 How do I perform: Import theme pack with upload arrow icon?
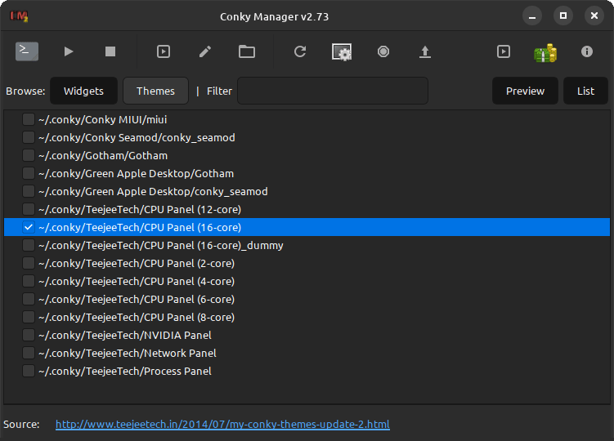(x=425, y=51)
